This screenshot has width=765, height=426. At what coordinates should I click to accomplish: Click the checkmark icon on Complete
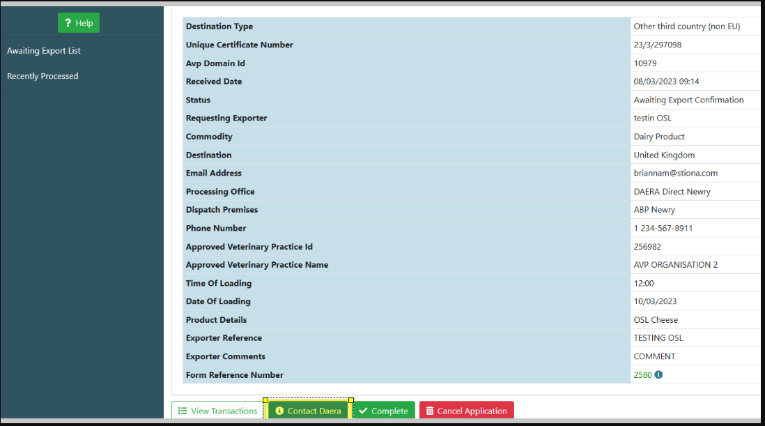point(363,411)
